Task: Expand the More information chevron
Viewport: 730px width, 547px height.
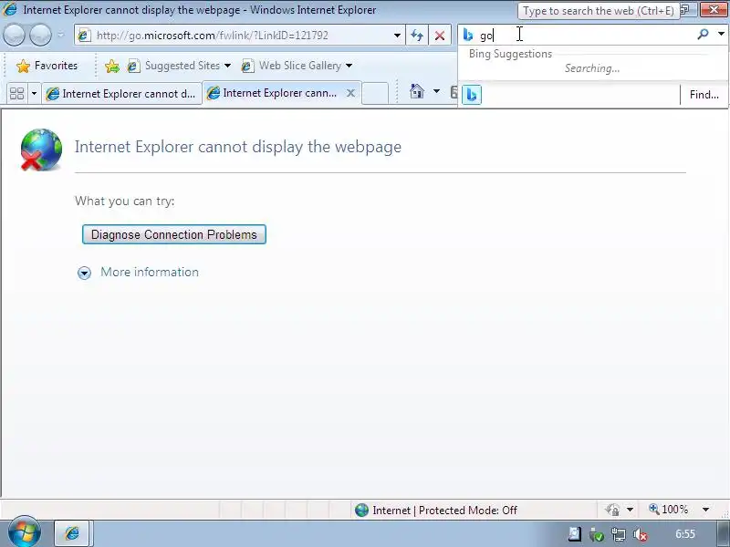Action: tap(84, 273)
